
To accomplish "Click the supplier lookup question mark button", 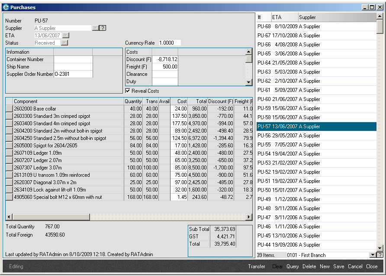I will point(103,28).
